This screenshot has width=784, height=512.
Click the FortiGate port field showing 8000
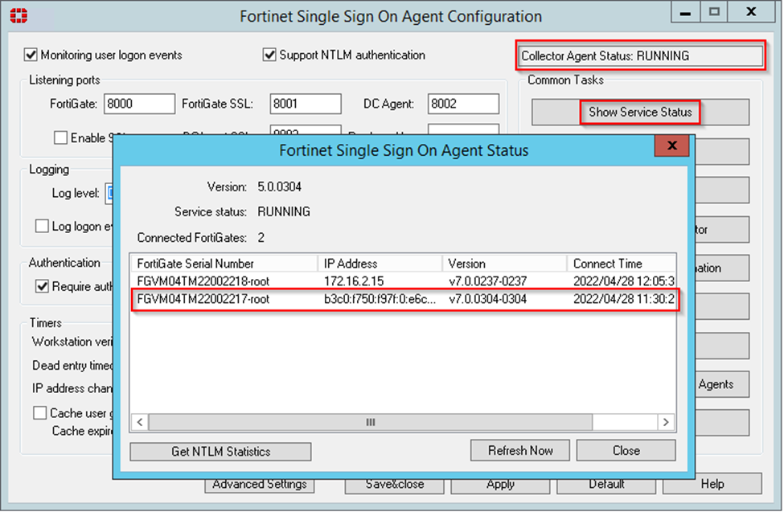(139, 104)
